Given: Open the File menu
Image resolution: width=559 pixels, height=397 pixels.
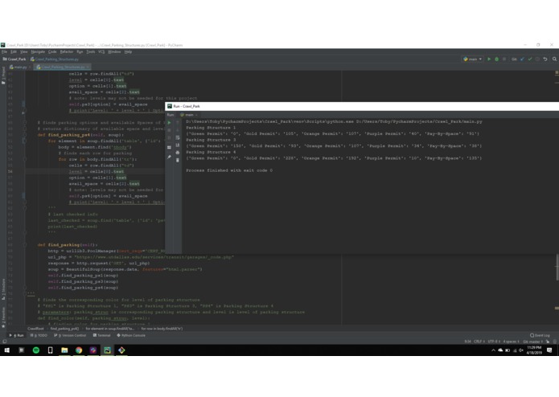Looking at the screenshot, I should point(4,52).
